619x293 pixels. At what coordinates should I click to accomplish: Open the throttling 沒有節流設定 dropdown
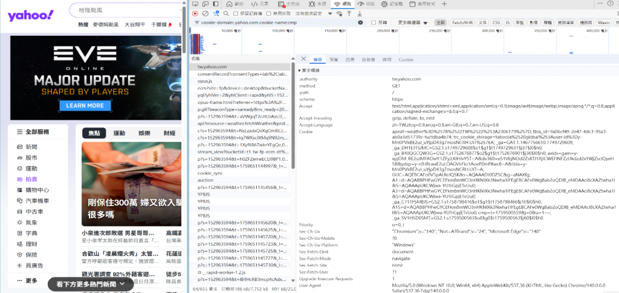[x=314, y=13]
